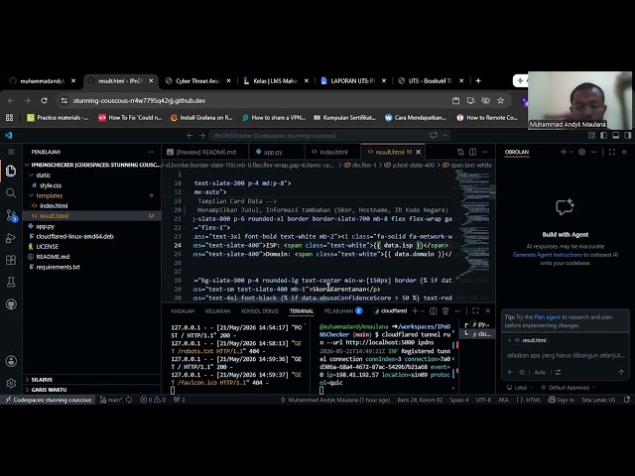
Task: Bookmark this page with the star icon
Action: tap(500, 100)
